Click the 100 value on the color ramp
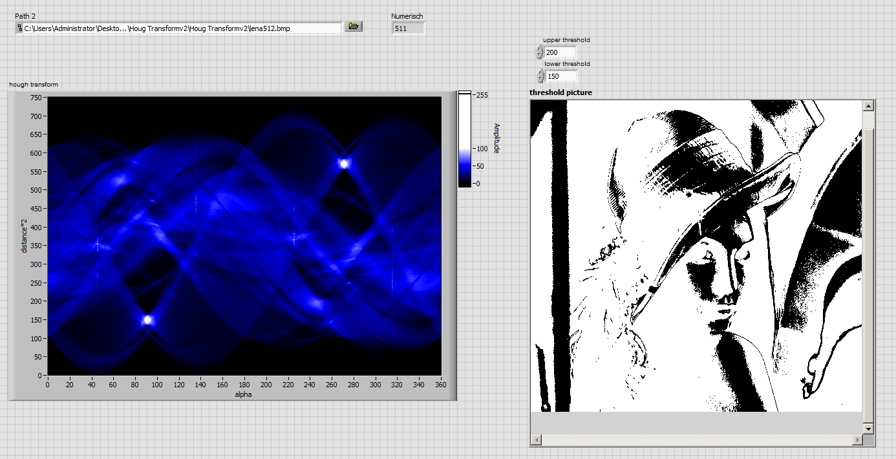896x459 pixels. coord(482,148)
